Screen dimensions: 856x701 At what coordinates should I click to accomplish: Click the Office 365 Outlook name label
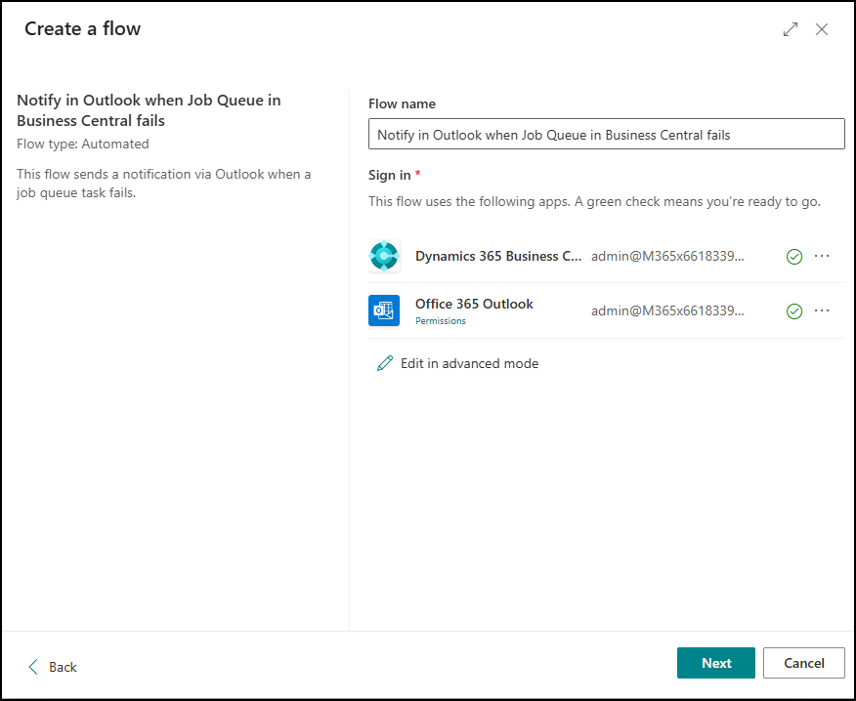click(474, 304)
